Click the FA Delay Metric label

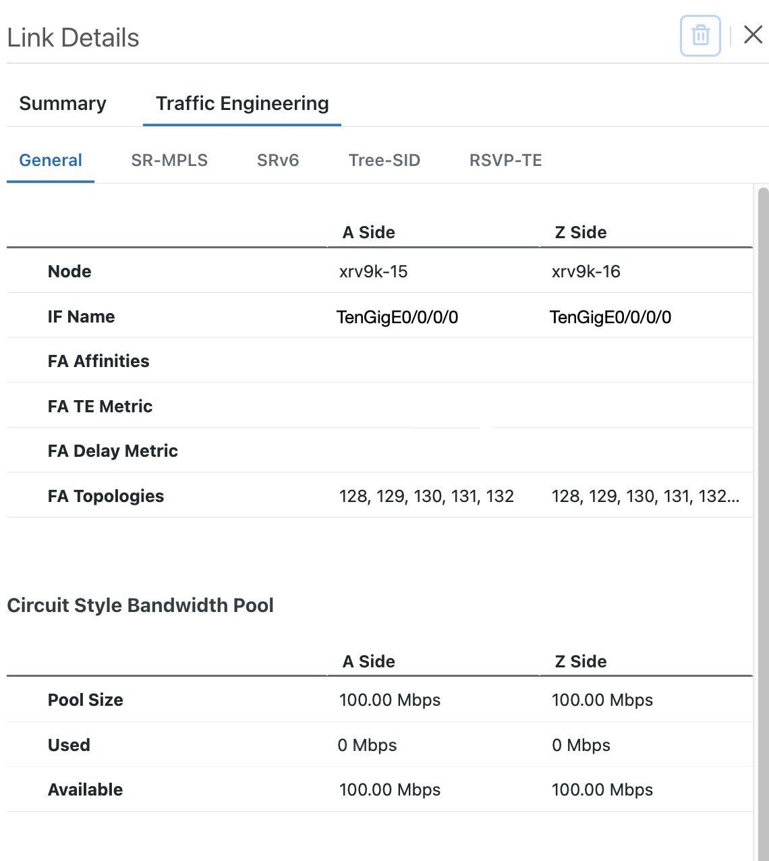[113, 451]
